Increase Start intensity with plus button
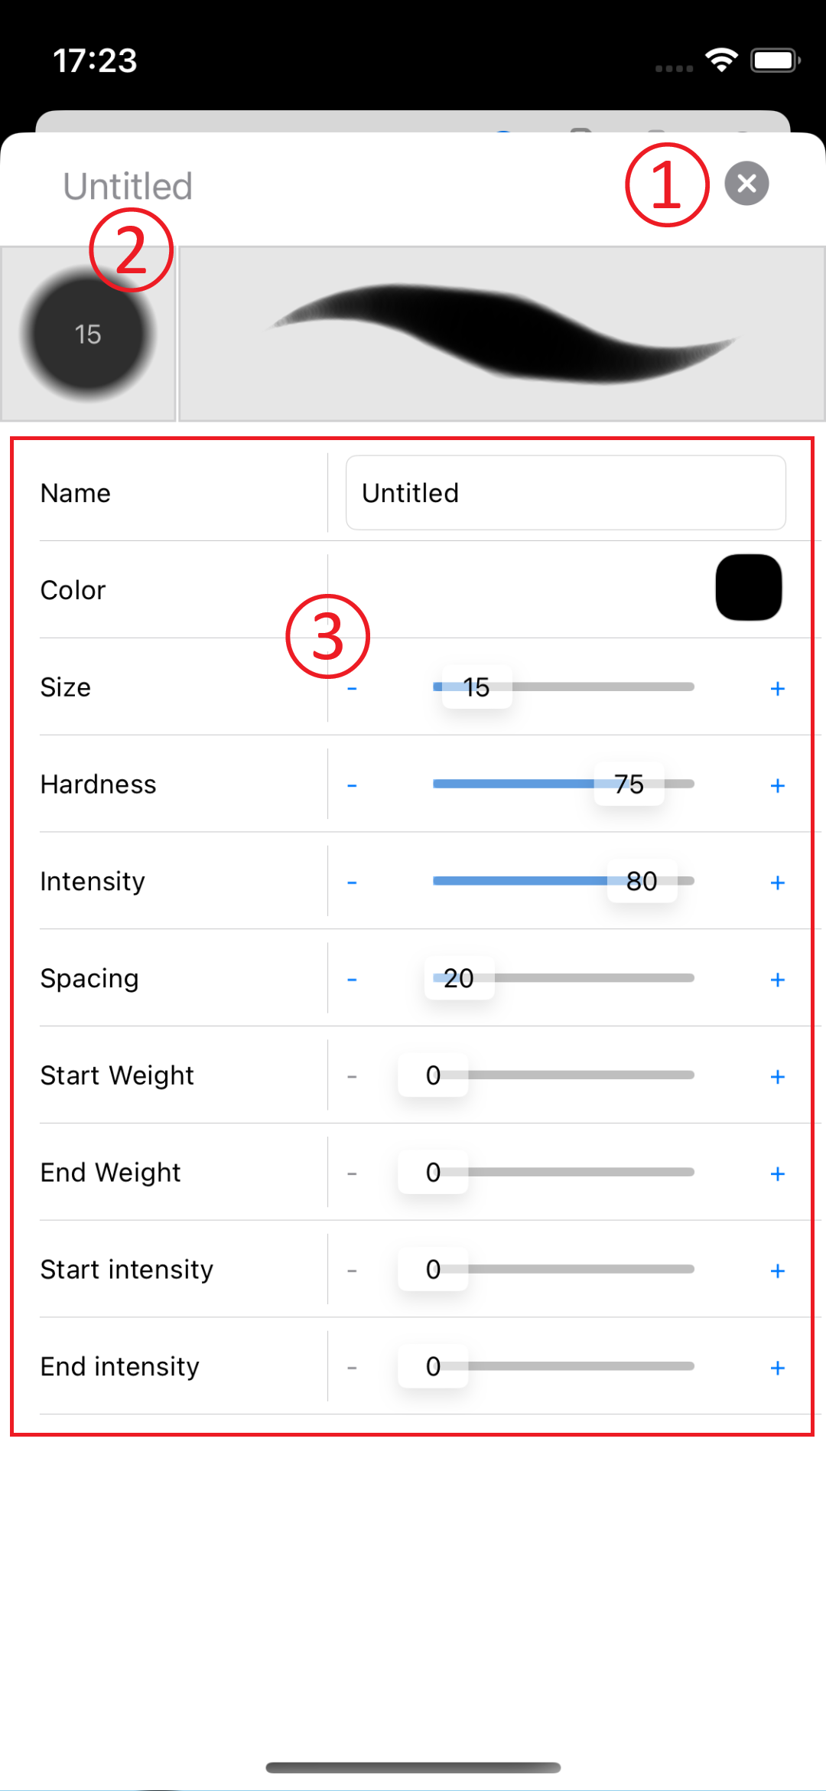 point(777,1271)
